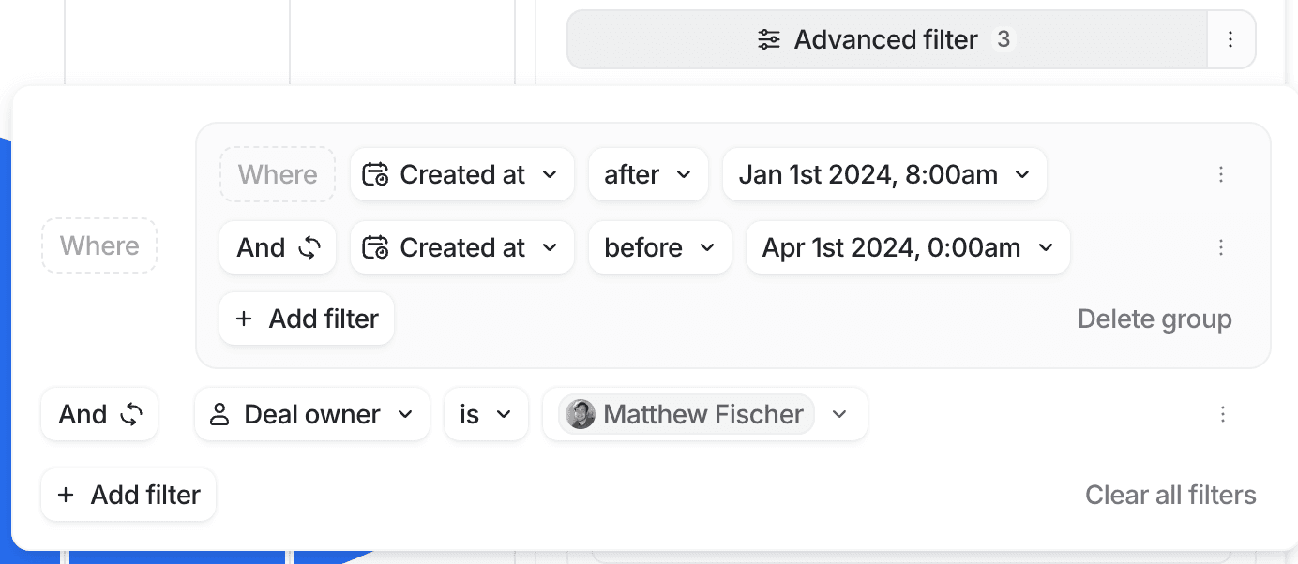Viewport: 1298px width, 564px height.
Task: Click Delete group
Action: [x=1155, y=319]
